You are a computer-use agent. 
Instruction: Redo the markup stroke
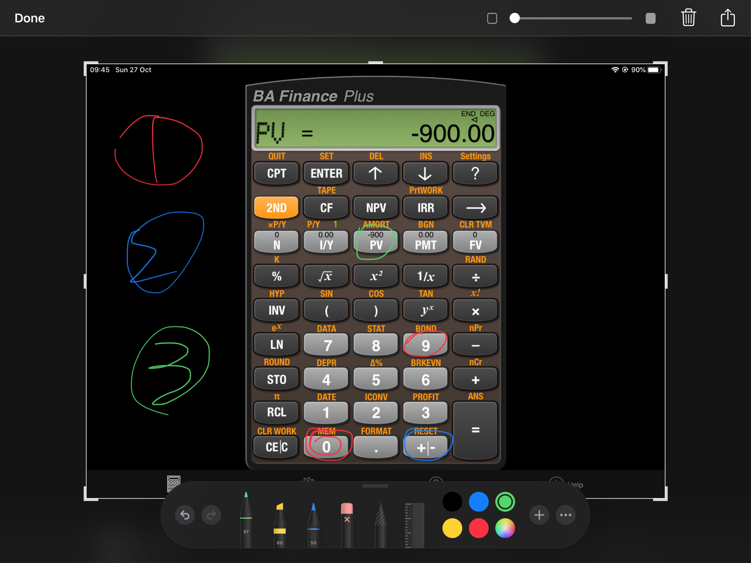211,515
